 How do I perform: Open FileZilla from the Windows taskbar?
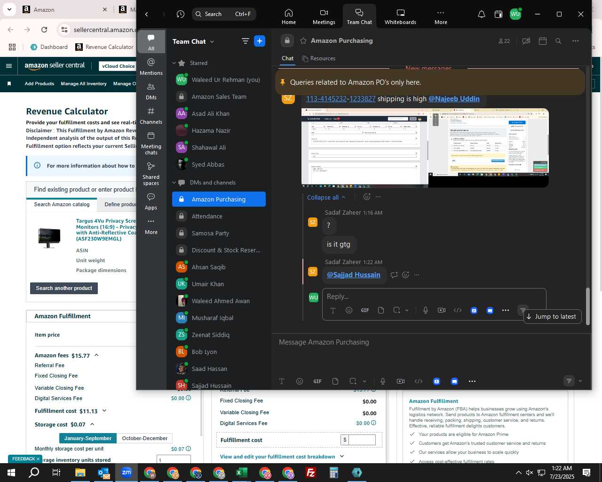tap(311, 473)
